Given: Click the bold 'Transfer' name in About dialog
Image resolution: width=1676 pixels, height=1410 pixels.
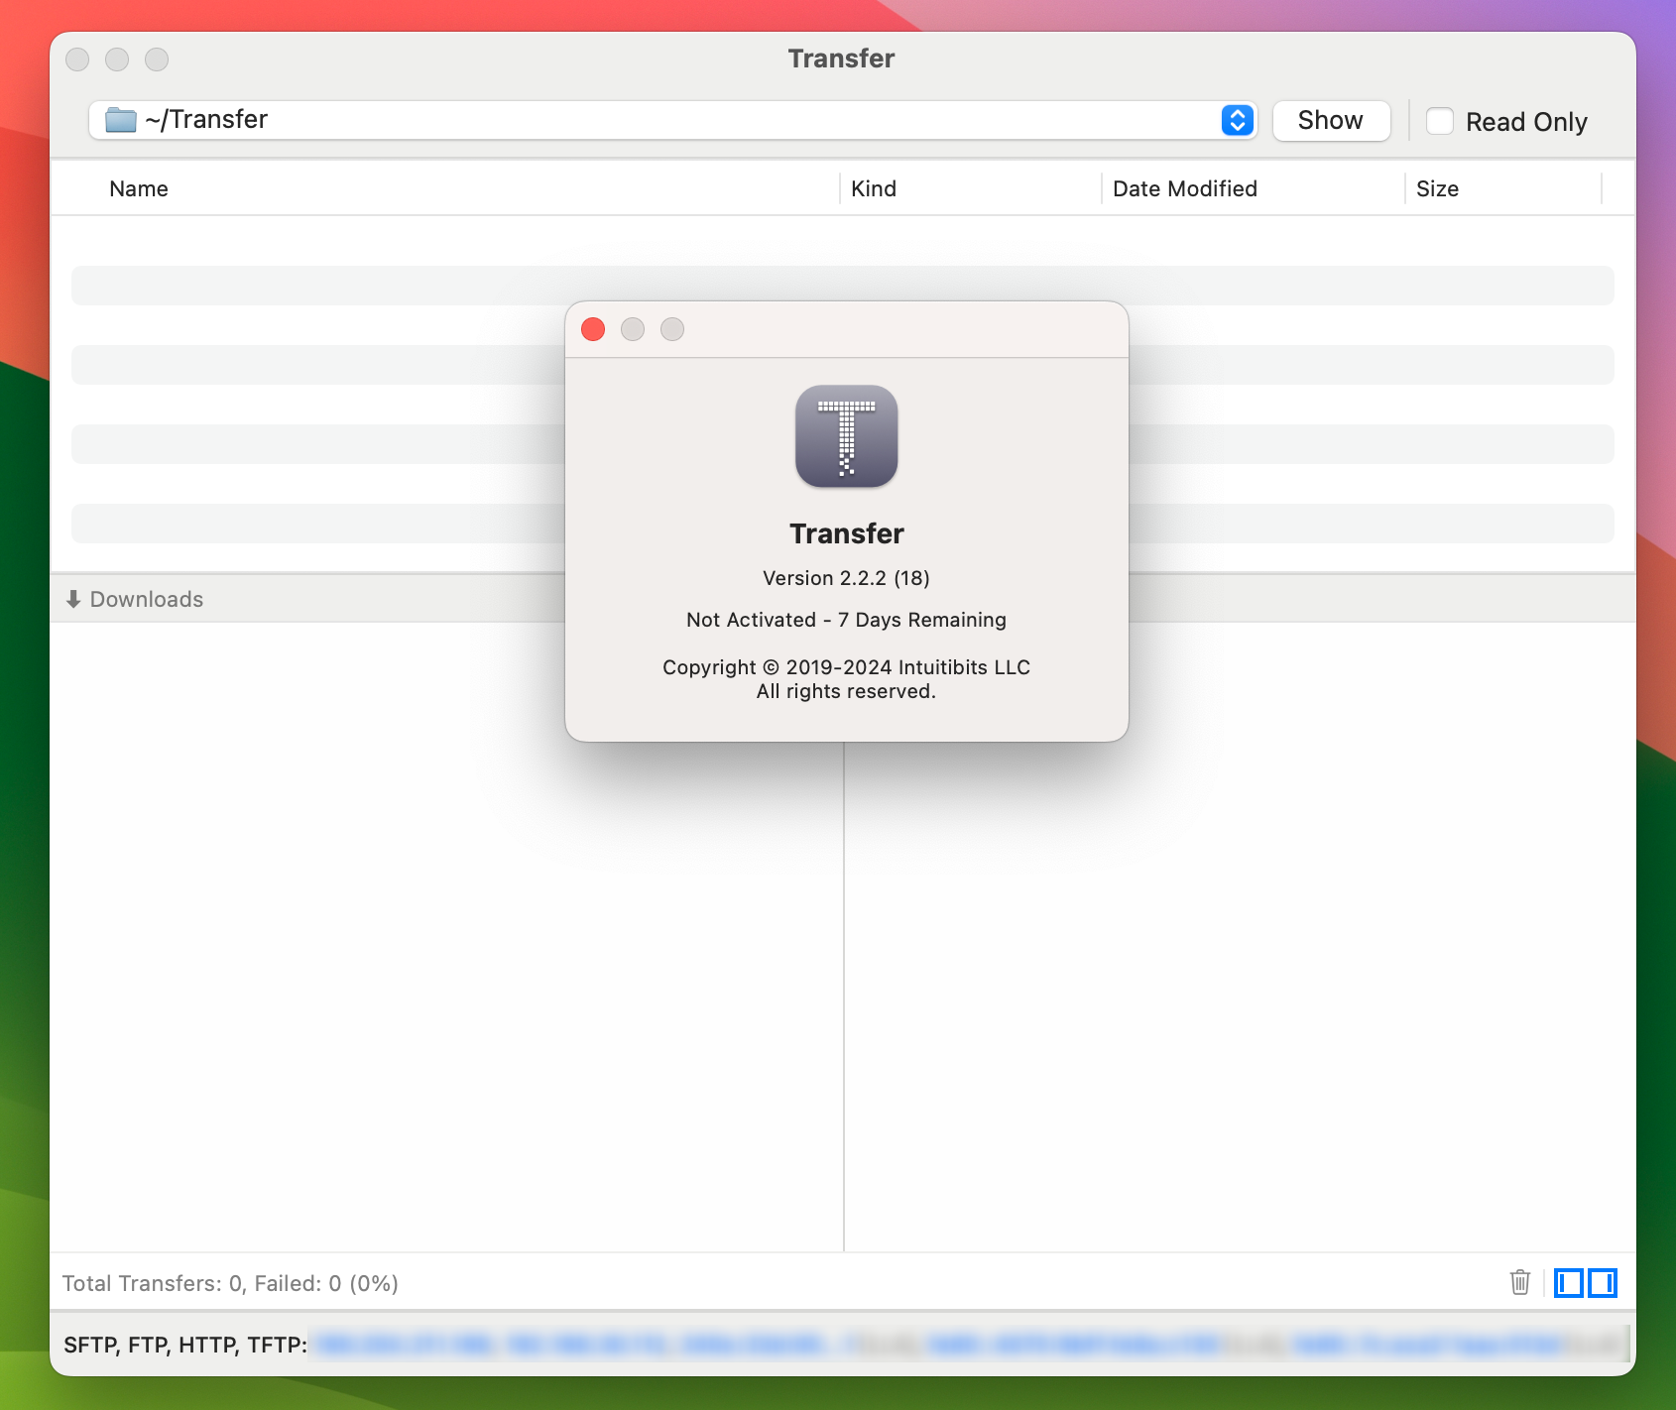Looking at the screenshot, I should (847, 533).
